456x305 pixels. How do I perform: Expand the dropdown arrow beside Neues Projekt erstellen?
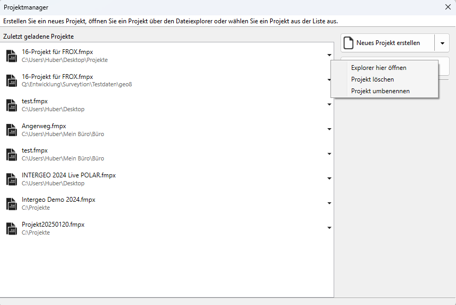442,43
